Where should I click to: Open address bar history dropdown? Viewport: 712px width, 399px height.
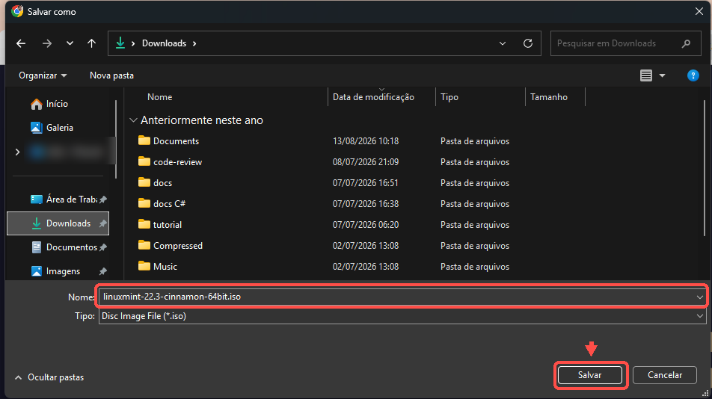503,43
